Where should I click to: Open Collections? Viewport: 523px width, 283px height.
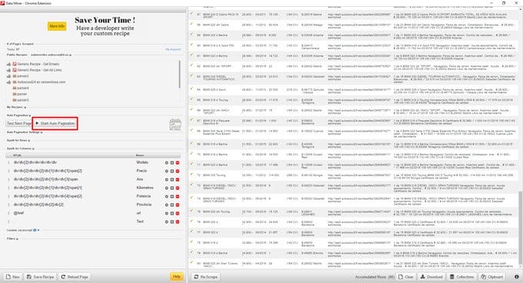[462, 277]
